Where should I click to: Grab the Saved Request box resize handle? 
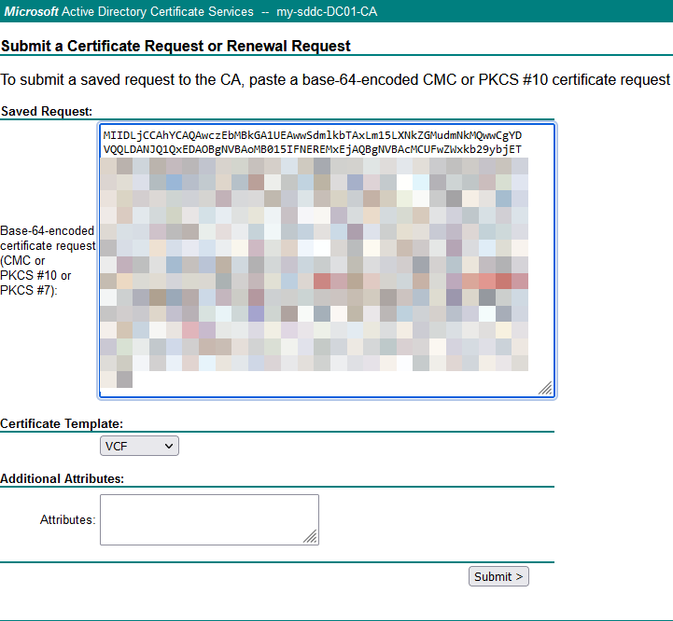click(x=544, y=388)
